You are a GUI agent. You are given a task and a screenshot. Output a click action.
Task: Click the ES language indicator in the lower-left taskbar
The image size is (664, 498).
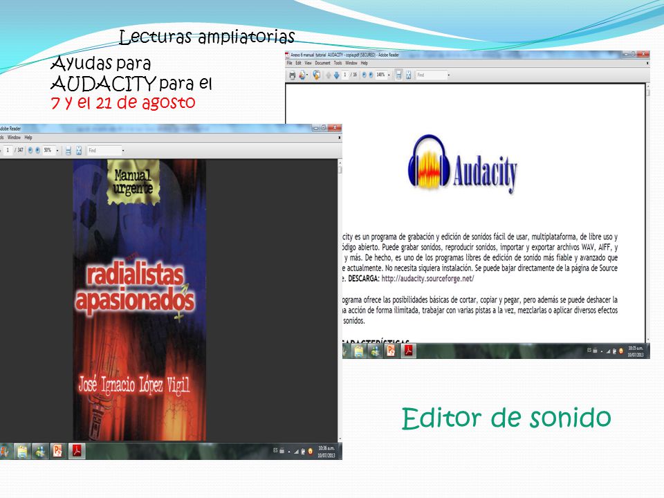click(275, 450)
